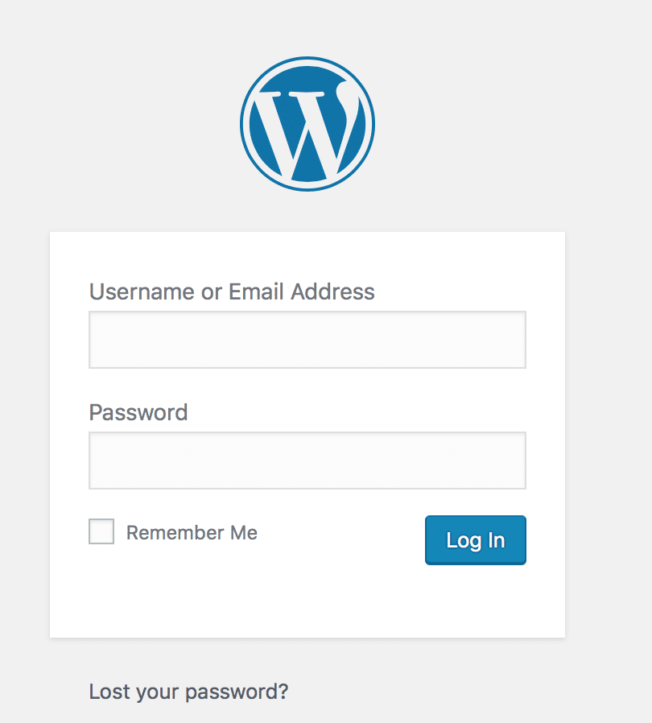
Task: Submit the login form with Log In
Action: pyautogui.click(x=476, y=540)
